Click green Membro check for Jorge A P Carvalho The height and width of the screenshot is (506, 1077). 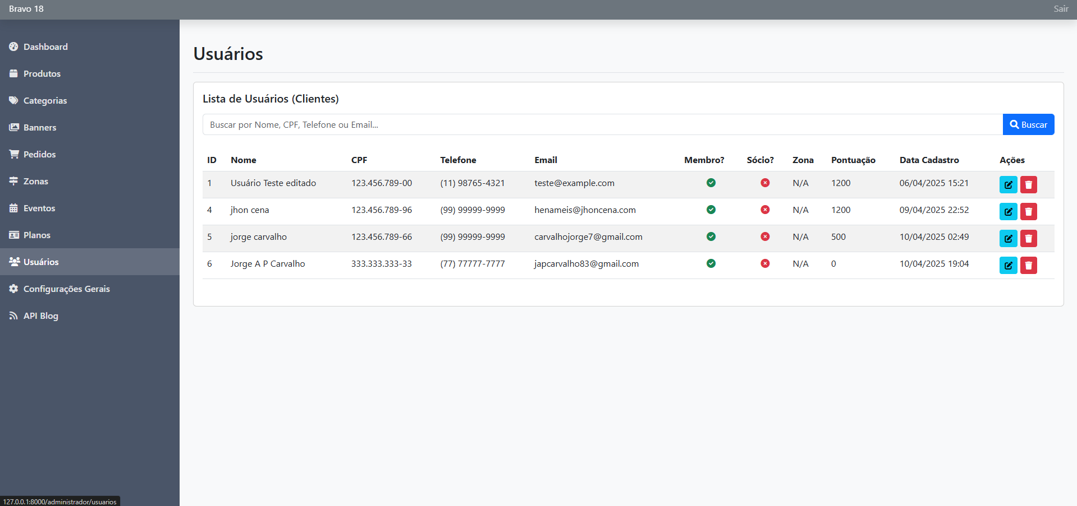click(x=711, y=263)
